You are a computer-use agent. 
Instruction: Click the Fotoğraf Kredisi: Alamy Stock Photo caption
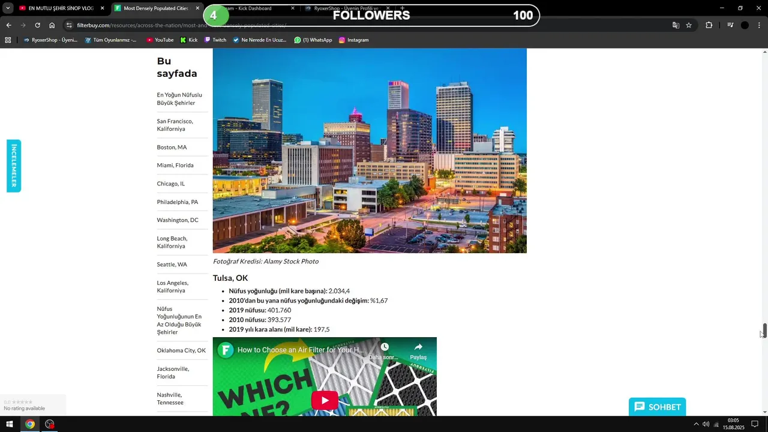click(266, 262)
